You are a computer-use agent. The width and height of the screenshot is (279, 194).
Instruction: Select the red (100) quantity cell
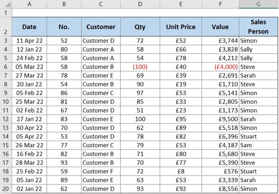pyautogui.click(x=140, y=67)
